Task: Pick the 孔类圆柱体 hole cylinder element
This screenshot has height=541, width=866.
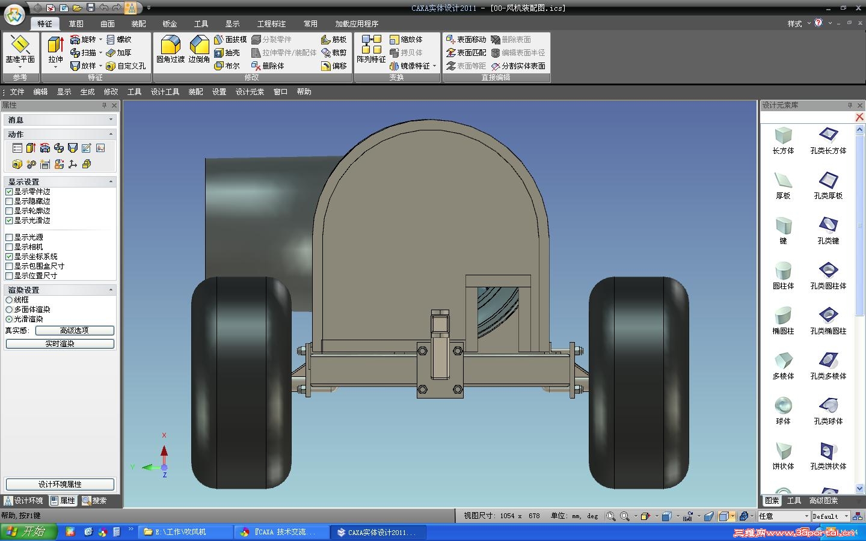Action: [828, 276]
